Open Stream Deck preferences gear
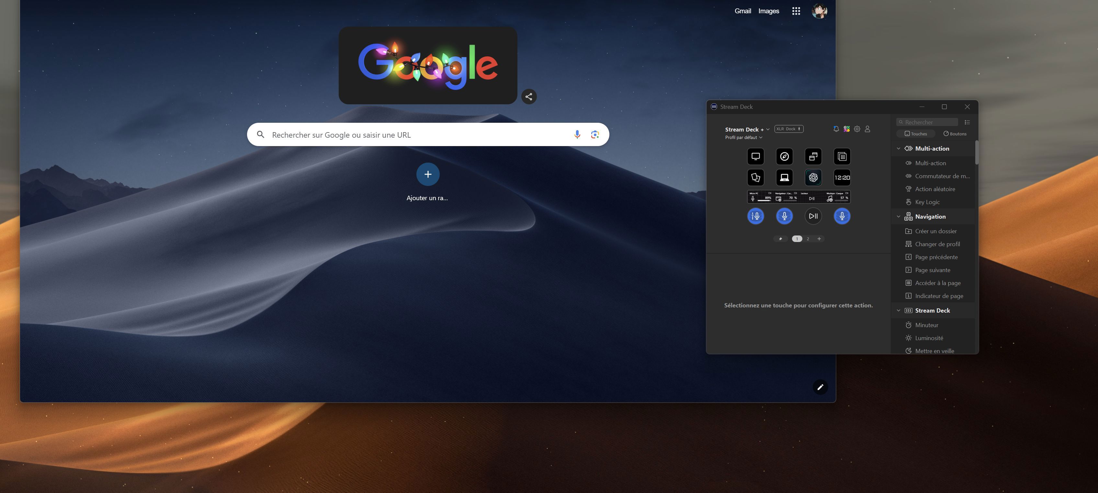The width and height of the screenshot is (1098, 493). click(x=857, y=129)
